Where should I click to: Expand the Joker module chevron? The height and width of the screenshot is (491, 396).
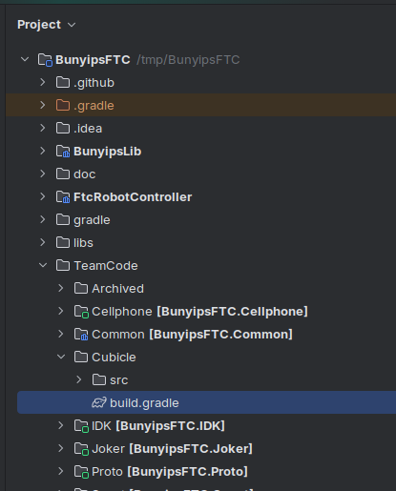[x=61, y=448]
